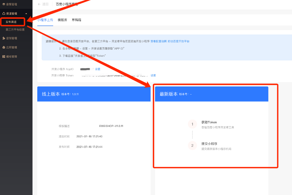Click the 线上版本 card header
Screen dimensions: 292x195
94,94
